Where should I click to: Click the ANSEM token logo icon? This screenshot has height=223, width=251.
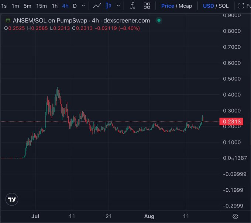click(x=8, y=21)
